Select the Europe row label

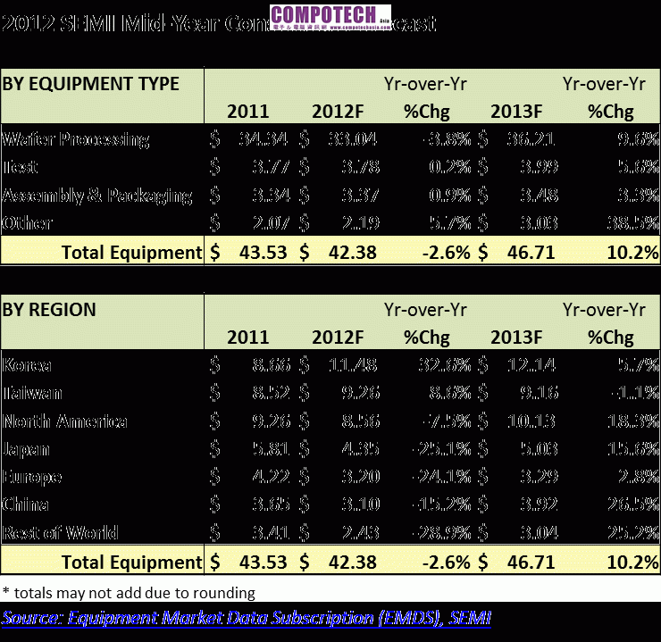(x=32, y=477)
